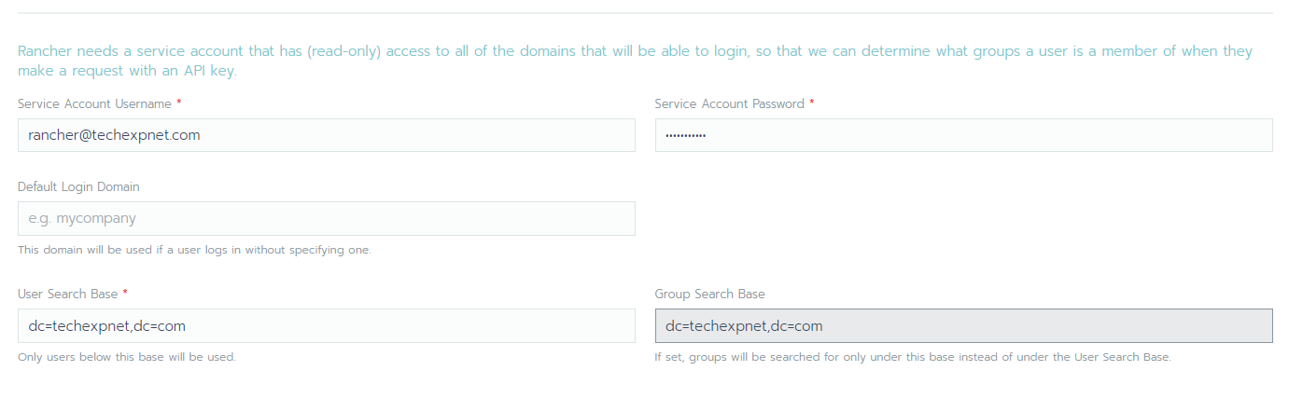
Task: Click the grayed Group Search Base field
Action: tap(963, 325)
